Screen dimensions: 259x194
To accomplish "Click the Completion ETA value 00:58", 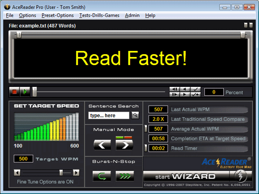I will (x=158, y=138).
